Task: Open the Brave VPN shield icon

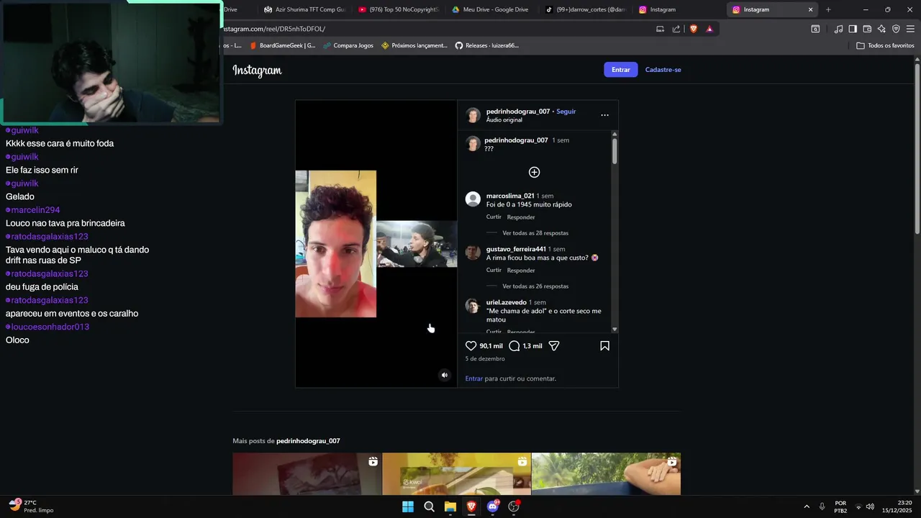Action: click(x=896, y=29)
